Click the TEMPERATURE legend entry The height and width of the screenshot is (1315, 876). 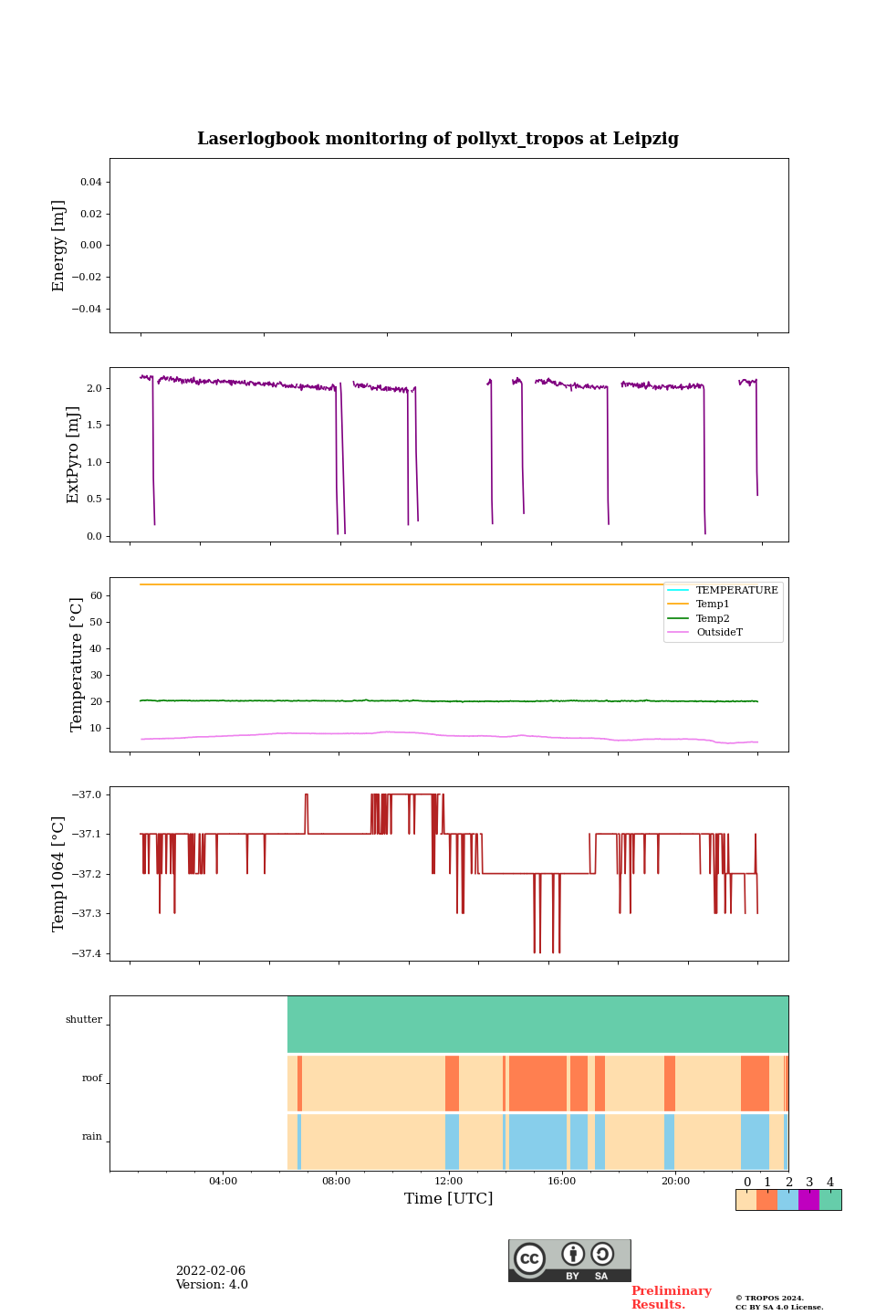tap(736, 590)
